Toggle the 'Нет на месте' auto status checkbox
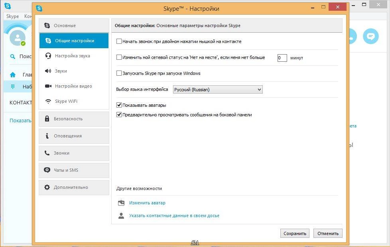Screen dimensions: 390x247 (119, 57)
